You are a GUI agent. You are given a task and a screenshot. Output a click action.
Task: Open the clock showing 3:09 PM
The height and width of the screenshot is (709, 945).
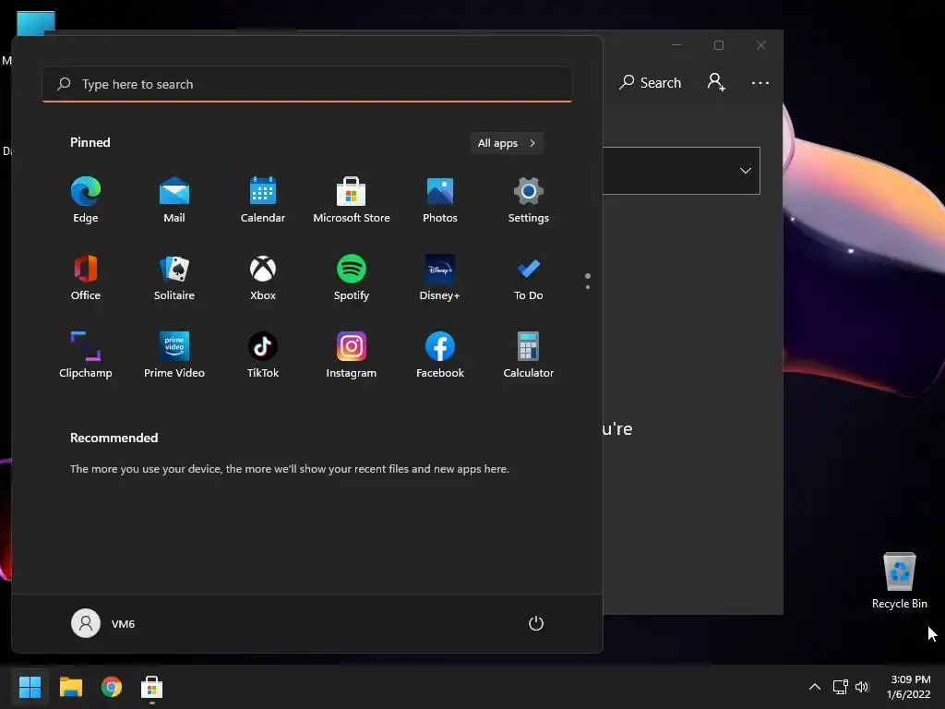tap(909, 687)
